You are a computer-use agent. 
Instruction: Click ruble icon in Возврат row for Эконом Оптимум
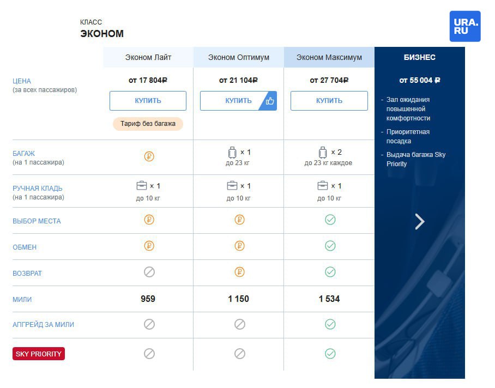(240, 272)
